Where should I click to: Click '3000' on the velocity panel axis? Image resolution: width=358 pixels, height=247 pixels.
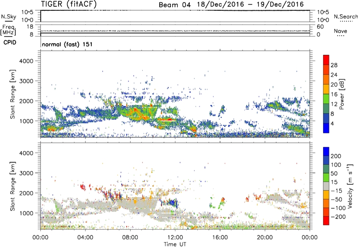click(26, 173)
